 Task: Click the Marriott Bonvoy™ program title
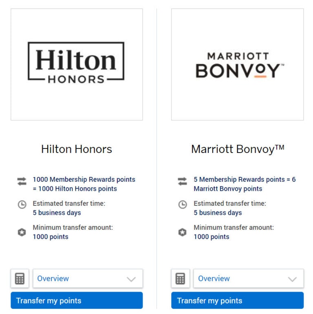coord(238,149)
